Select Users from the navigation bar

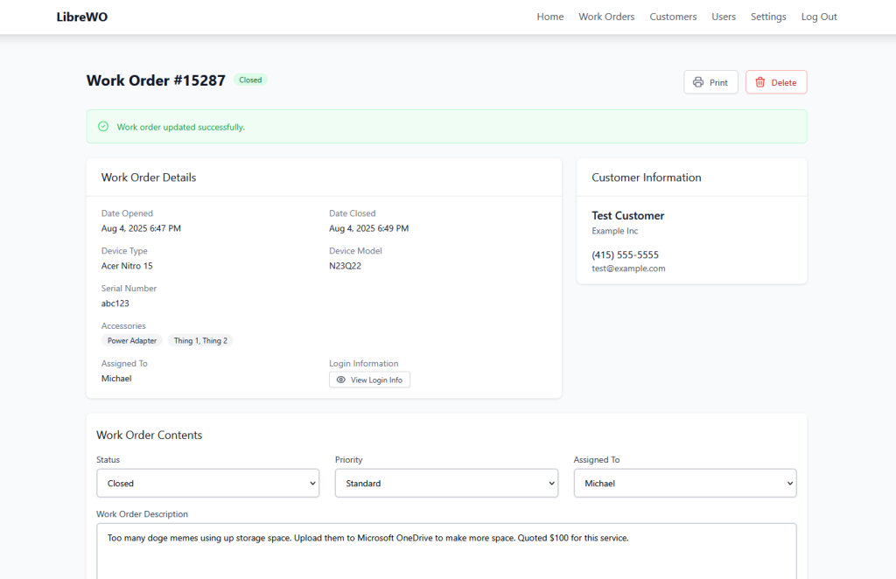point(724,16)
